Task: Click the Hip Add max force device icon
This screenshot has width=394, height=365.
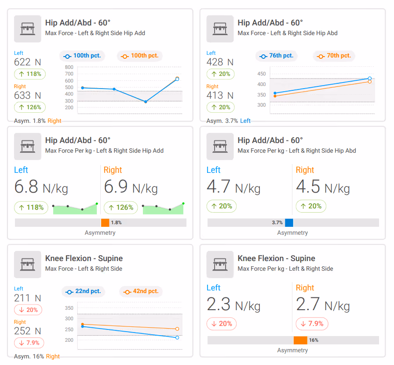Action: coord(28,29)
